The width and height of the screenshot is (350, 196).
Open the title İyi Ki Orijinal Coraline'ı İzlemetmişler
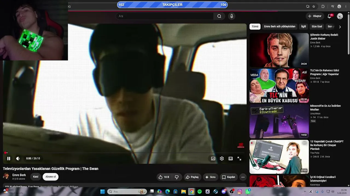click(x=323, y=179)
